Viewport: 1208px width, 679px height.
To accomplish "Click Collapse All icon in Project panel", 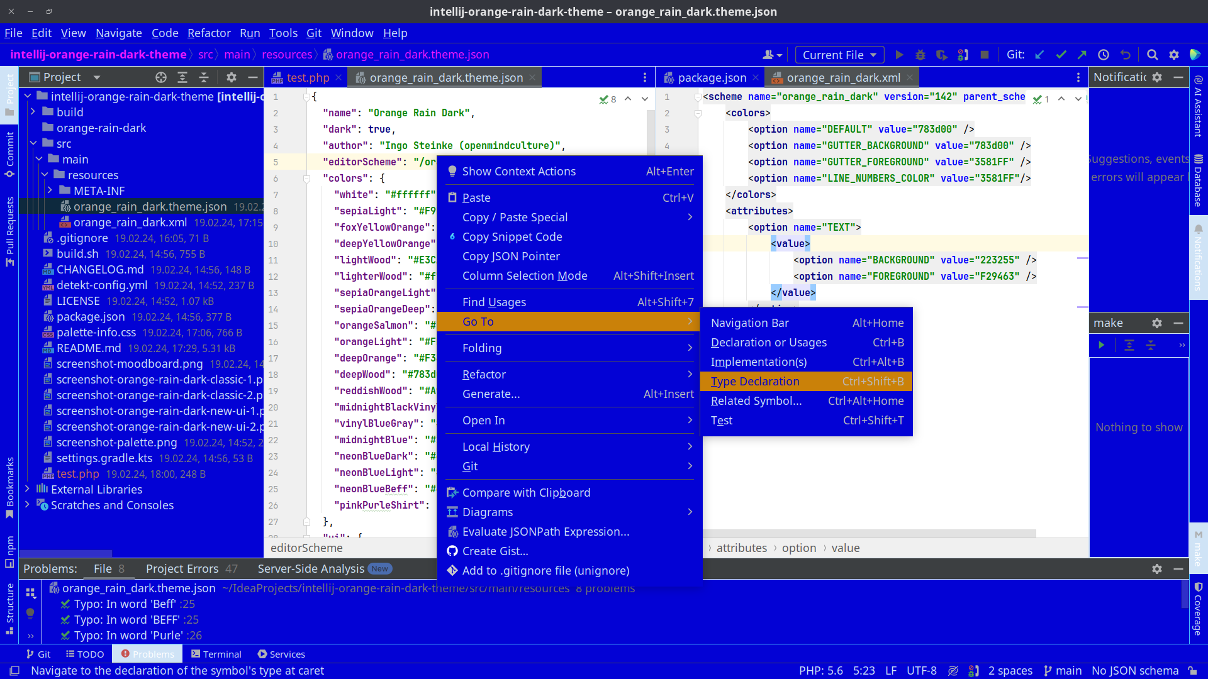I will 203,77.
